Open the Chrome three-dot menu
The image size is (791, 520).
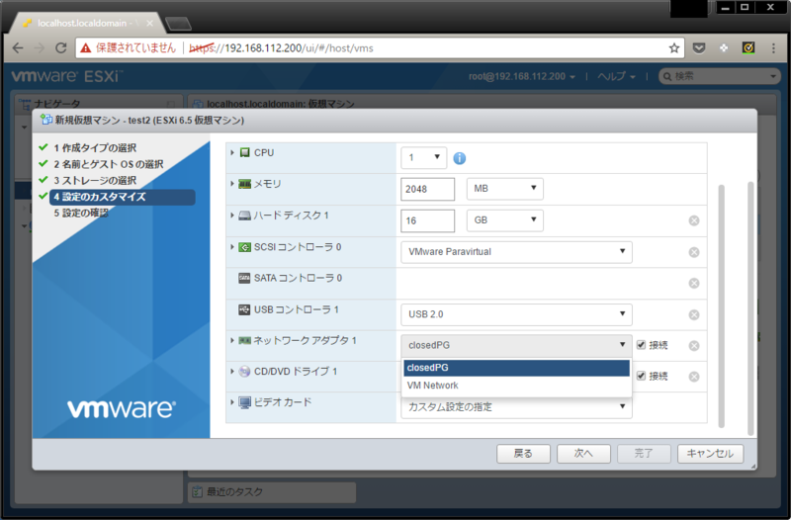[x=773, y=47]
